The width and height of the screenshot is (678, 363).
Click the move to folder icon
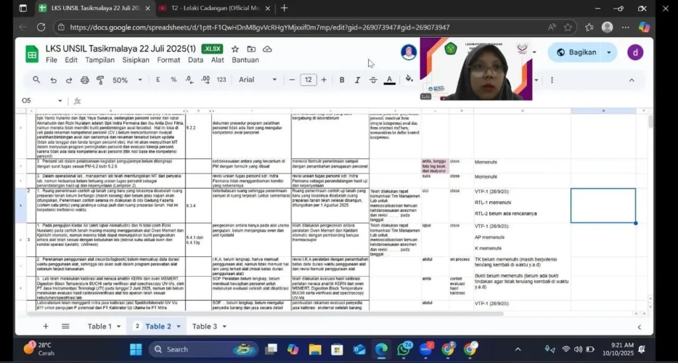(252, 49)
